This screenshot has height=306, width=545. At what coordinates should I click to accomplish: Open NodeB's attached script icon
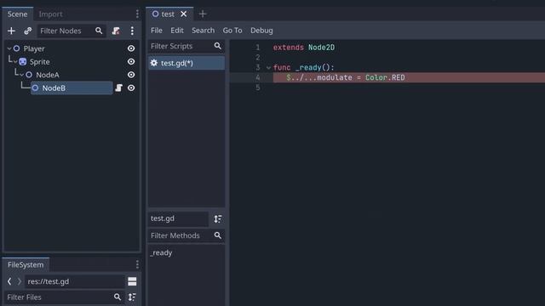(119, 88)
